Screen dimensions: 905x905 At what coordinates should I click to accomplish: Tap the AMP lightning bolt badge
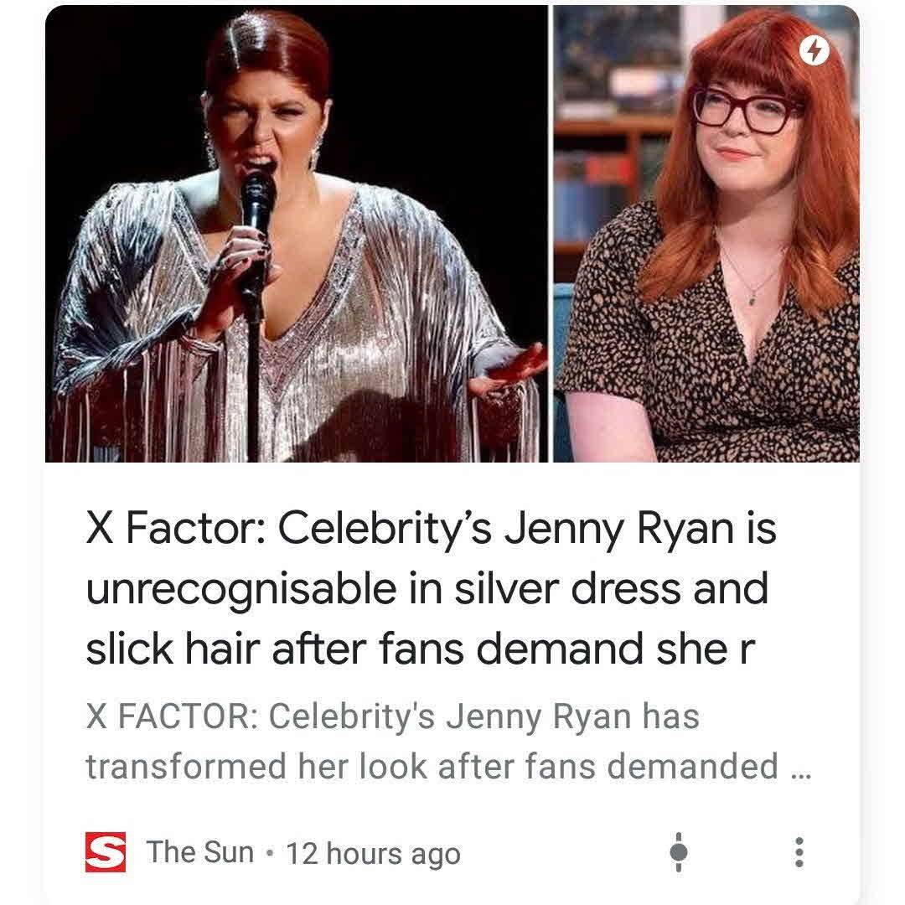click(814, 51)
